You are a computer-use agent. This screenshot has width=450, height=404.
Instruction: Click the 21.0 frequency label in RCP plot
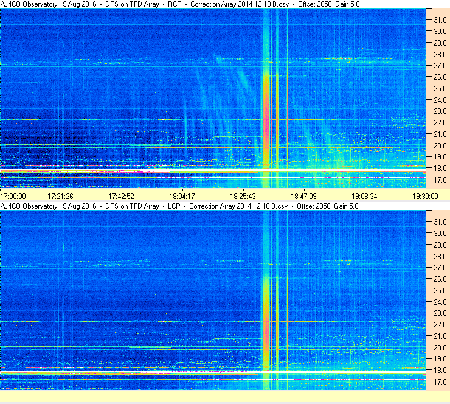tap(440, 134)
